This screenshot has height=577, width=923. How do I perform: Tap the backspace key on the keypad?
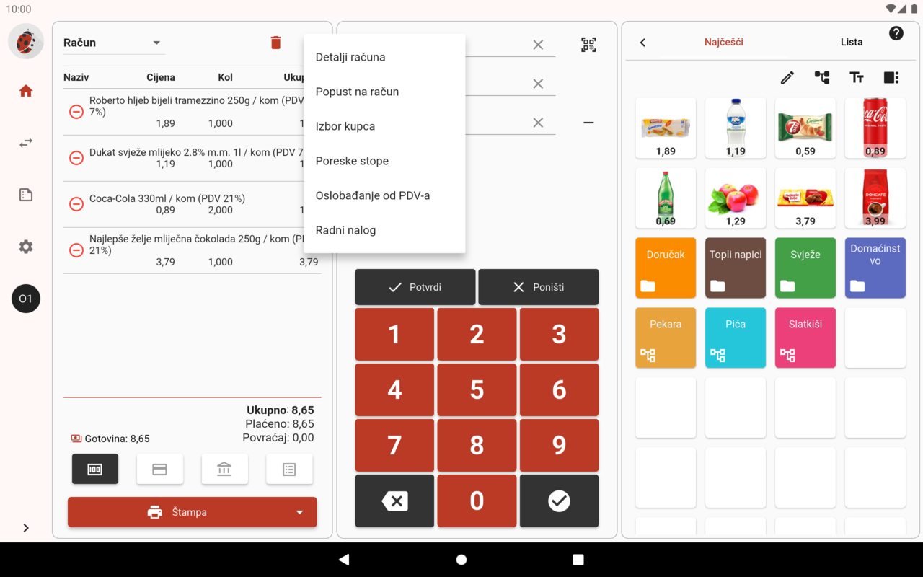[394, 501]
